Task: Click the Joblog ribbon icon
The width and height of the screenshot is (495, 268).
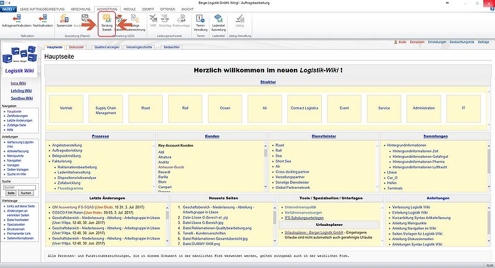Action: coord(239,21)
